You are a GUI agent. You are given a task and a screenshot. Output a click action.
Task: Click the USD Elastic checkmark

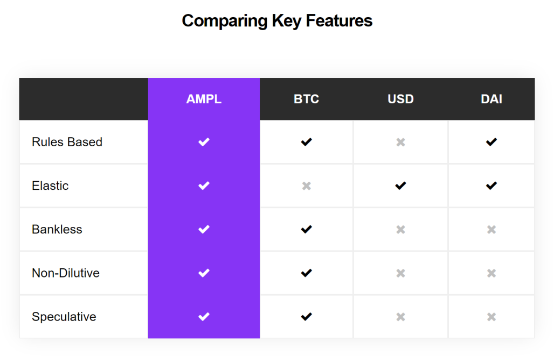tap(400, 186)
